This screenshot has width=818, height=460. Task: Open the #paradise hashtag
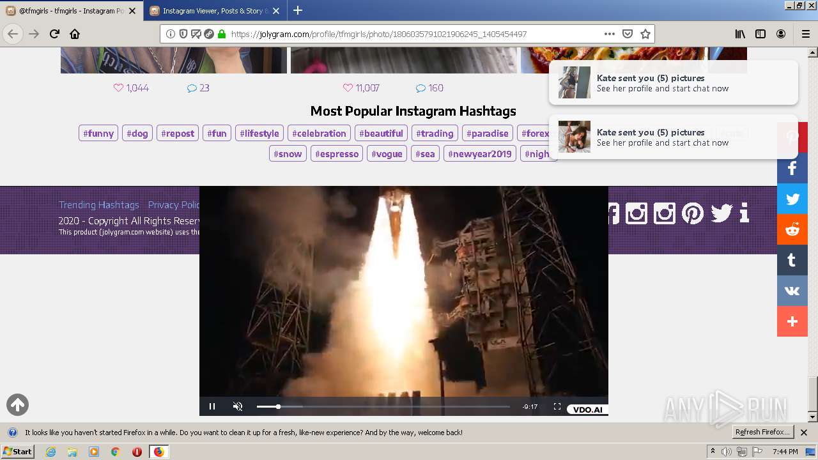click(488, 134)
